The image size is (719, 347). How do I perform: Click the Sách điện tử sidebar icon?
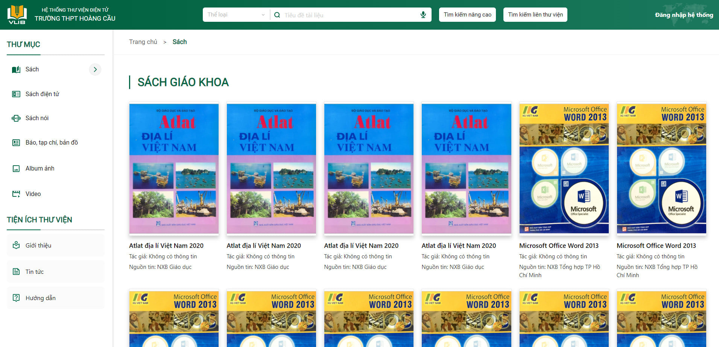[x=16, y=94]
